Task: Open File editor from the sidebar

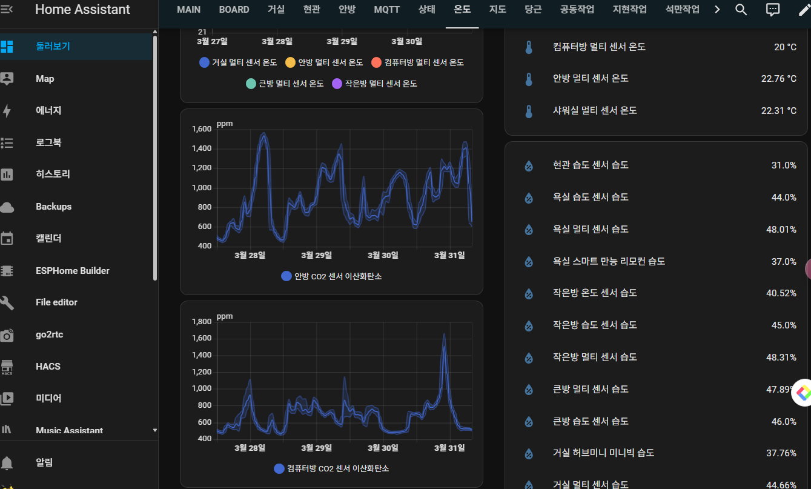Action: 76,302
